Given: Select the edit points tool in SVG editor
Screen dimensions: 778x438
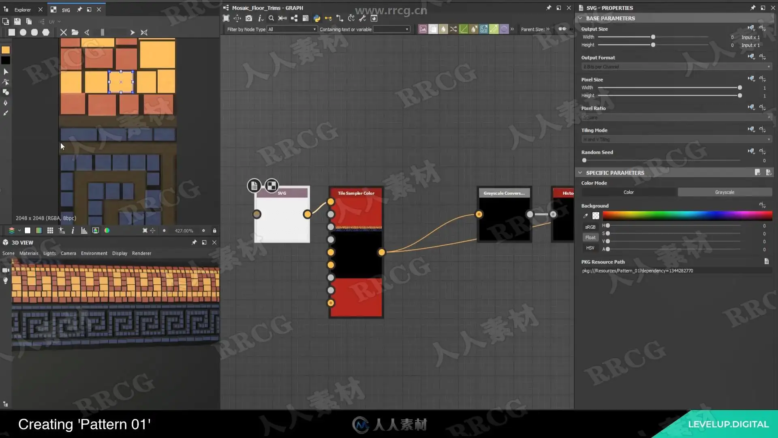Looking at the screenshot, I should [x=6, y=82].
